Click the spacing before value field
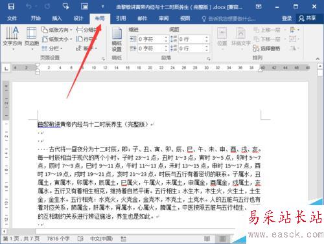Screen dimensions: 324x244 191,39
